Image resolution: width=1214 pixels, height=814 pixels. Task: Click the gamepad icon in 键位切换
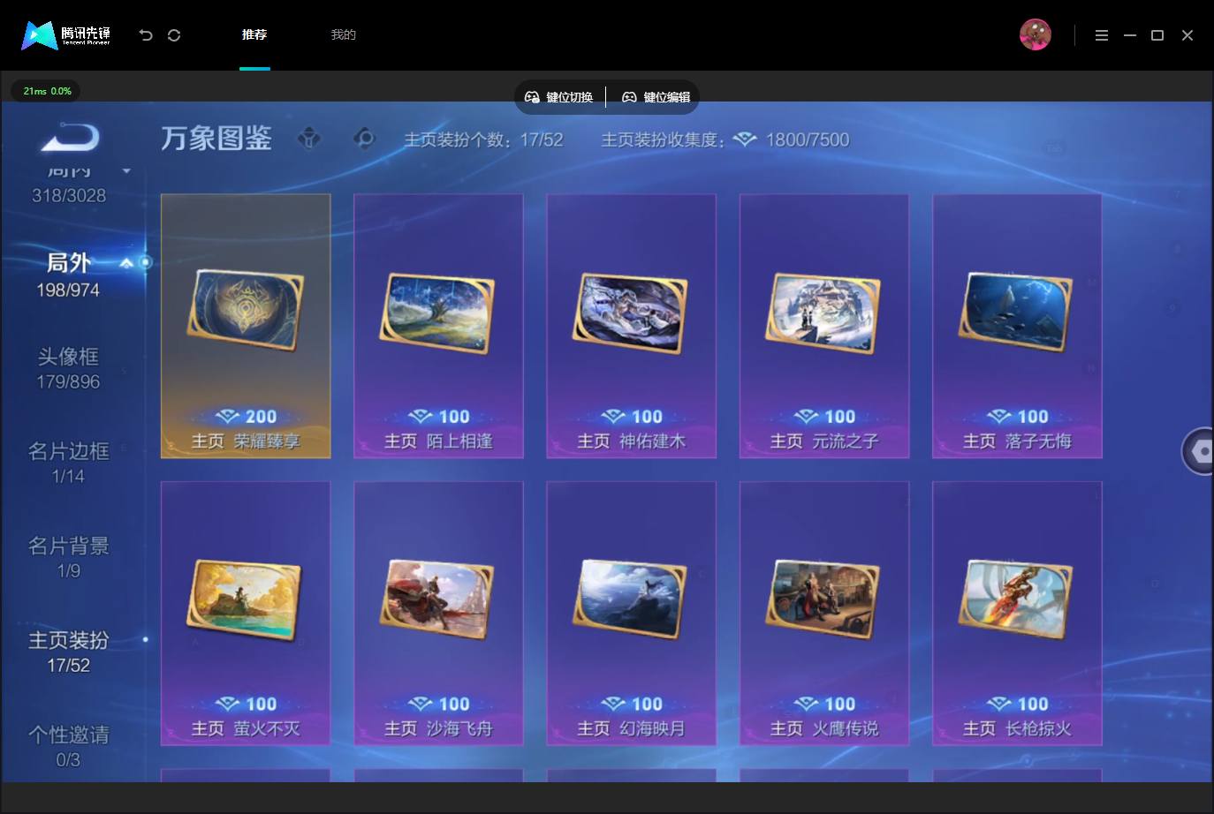[532, 97]
